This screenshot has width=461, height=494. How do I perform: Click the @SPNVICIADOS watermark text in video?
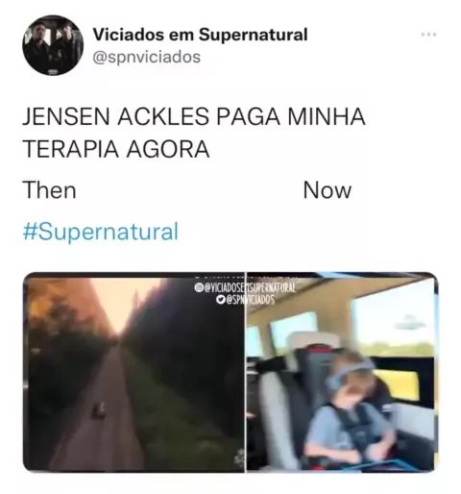coord(250,300)
